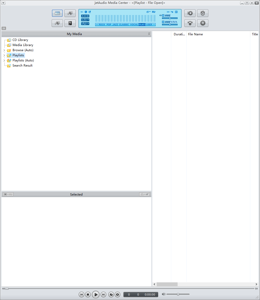Click the volume slider
This screenshot has width=260, height=300.
point(178,294)
